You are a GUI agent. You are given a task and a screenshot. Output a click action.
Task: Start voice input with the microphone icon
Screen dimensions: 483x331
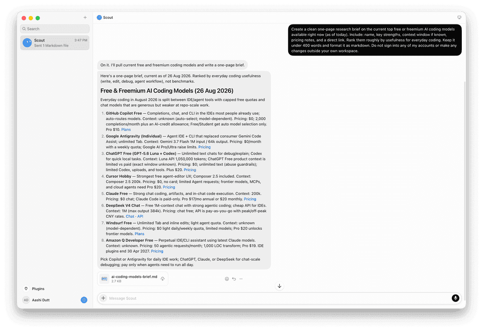pos(455,298)
